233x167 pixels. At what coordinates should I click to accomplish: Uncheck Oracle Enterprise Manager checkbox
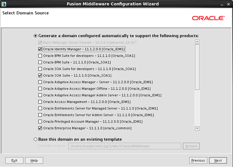40,128
